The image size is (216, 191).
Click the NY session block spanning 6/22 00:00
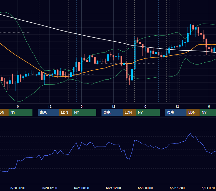(x=148, y=112)
